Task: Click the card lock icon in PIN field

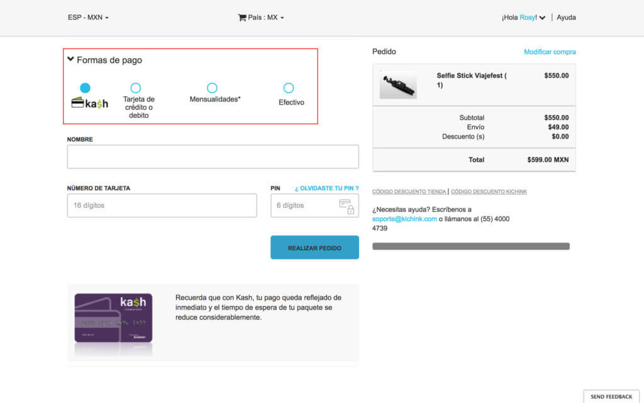Action: (x=347, y=207)
